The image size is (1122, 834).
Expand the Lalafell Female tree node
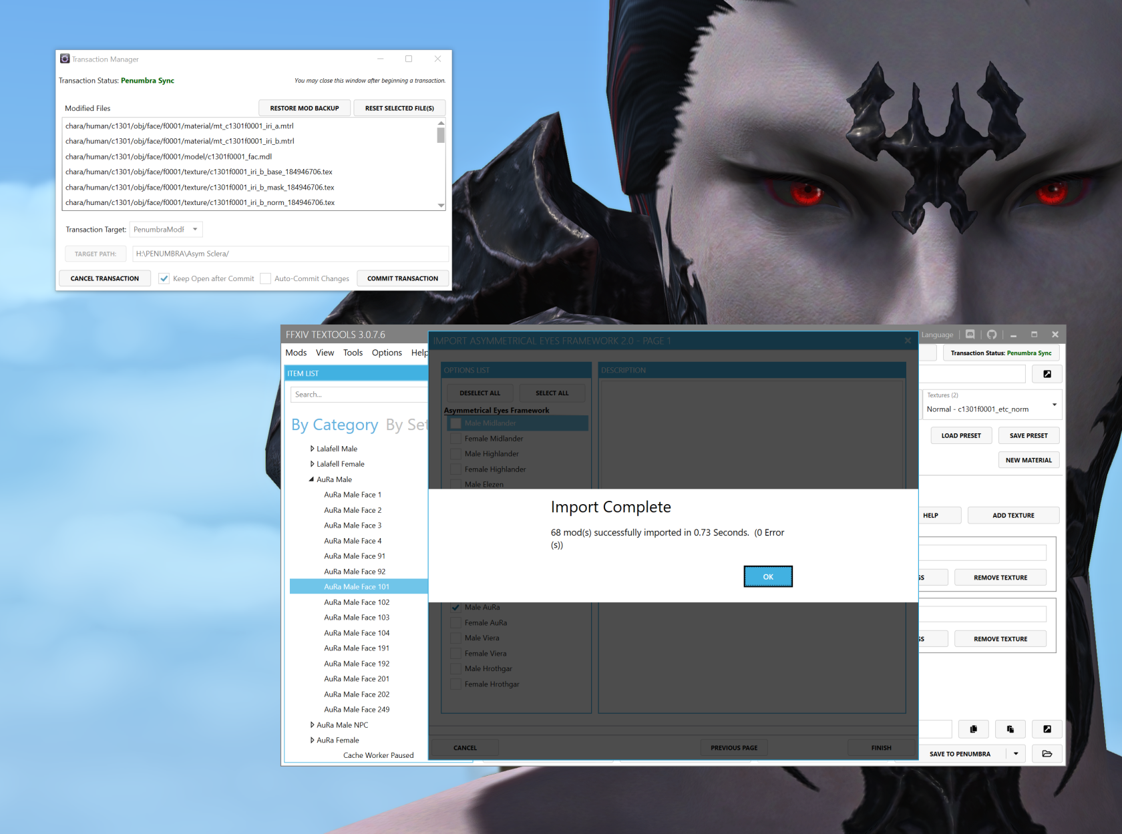[312, 464]
